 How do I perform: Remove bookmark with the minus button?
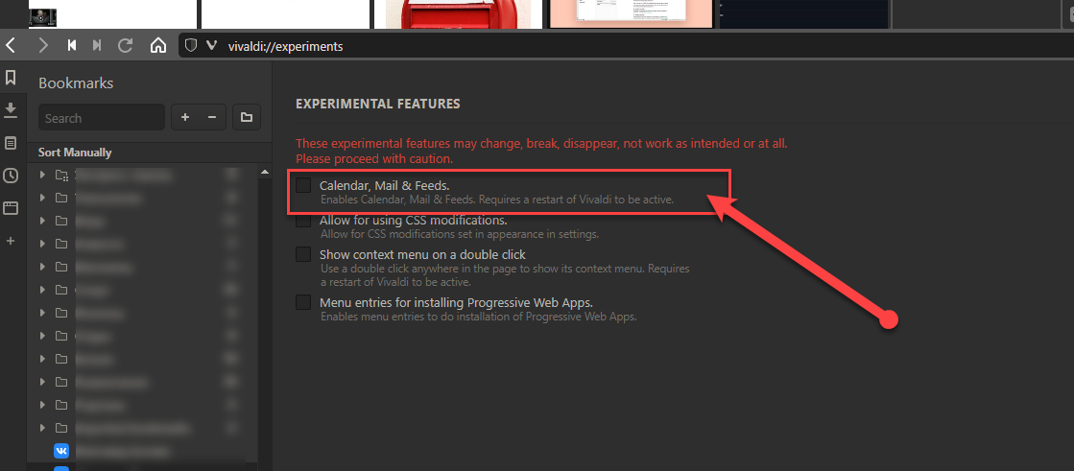click(212, 118)
